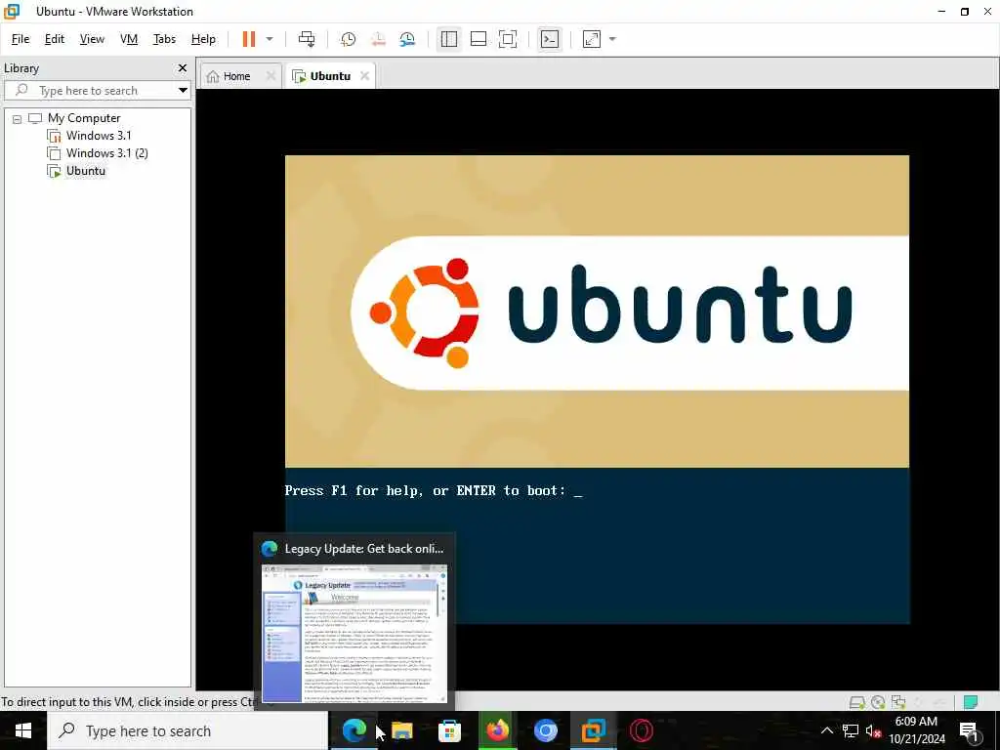Take a snapshot of this VM
The height and width of the screenshot is (750, 1000).
pos(349,39)
